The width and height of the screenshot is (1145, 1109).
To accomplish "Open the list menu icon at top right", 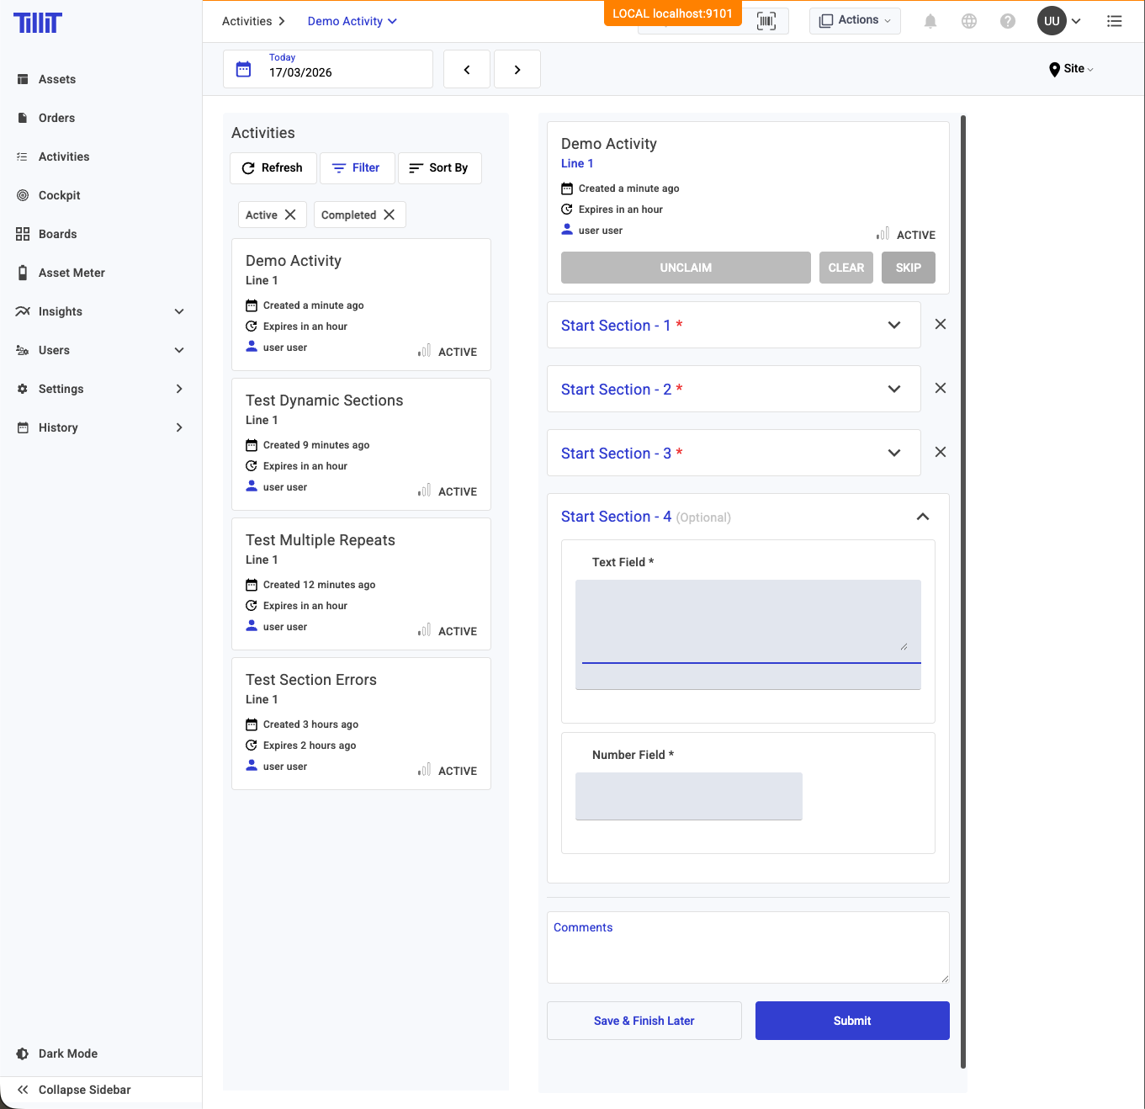I will (x=1114, y=21).
